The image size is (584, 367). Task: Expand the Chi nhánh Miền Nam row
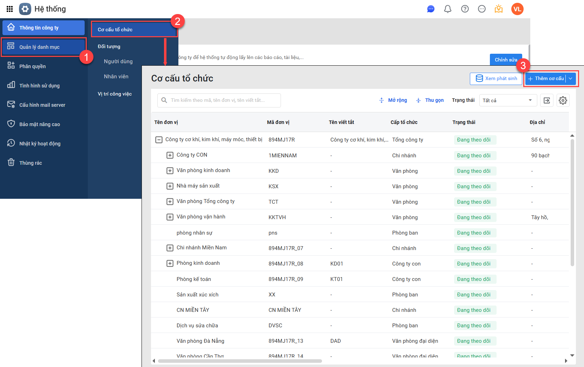click(170, 248)
